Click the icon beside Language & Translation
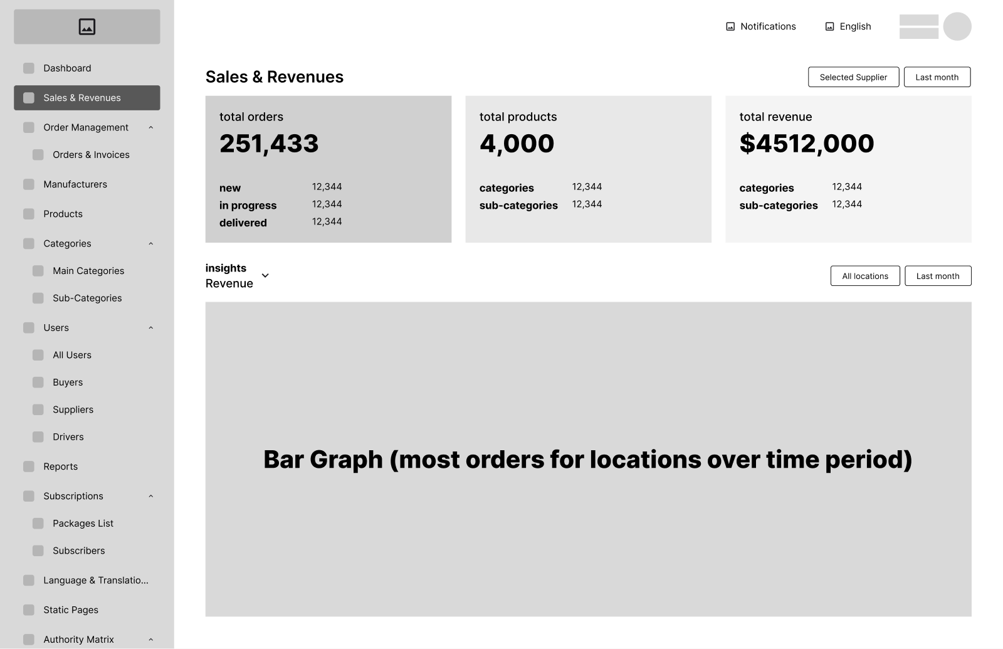1003x649 pixels. pos(29,581)
